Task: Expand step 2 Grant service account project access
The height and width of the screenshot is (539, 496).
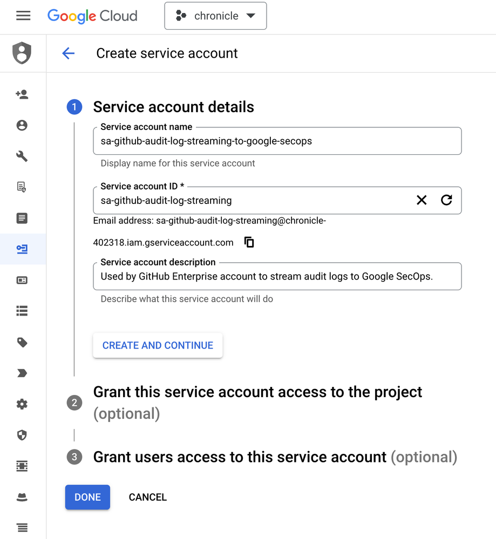Action: (257, 402)
